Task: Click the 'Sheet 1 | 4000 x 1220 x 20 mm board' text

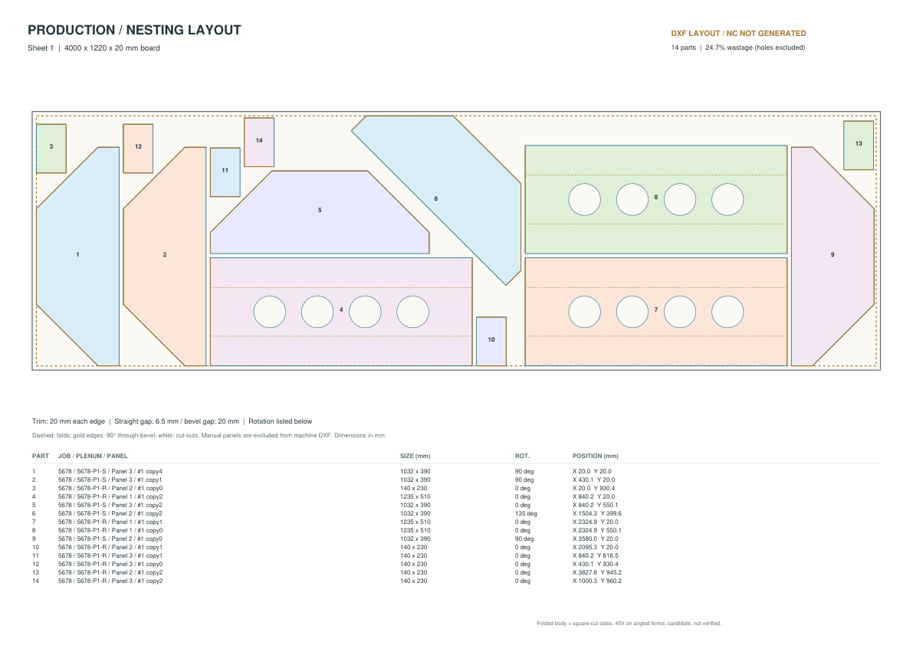Action: [x=94, y=48]
